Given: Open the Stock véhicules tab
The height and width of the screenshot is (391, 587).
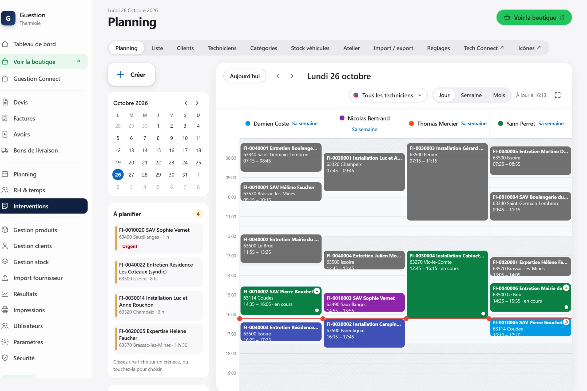Looking at the screenshot, I should (x=310, y=48).
